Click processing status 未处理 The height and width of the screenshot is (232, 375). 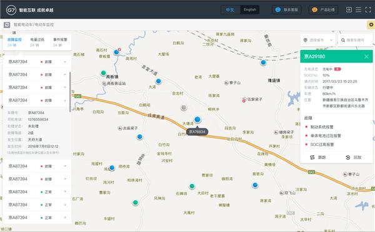(x=33, y=126)
